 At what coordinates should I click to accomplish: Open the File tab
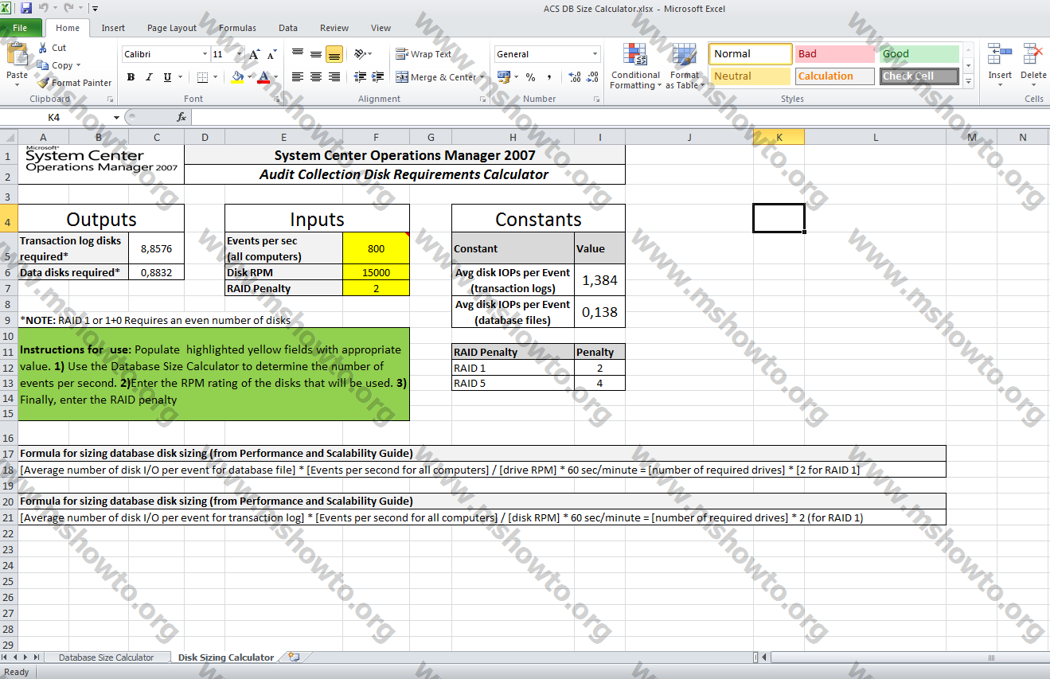tap(21, 28)
